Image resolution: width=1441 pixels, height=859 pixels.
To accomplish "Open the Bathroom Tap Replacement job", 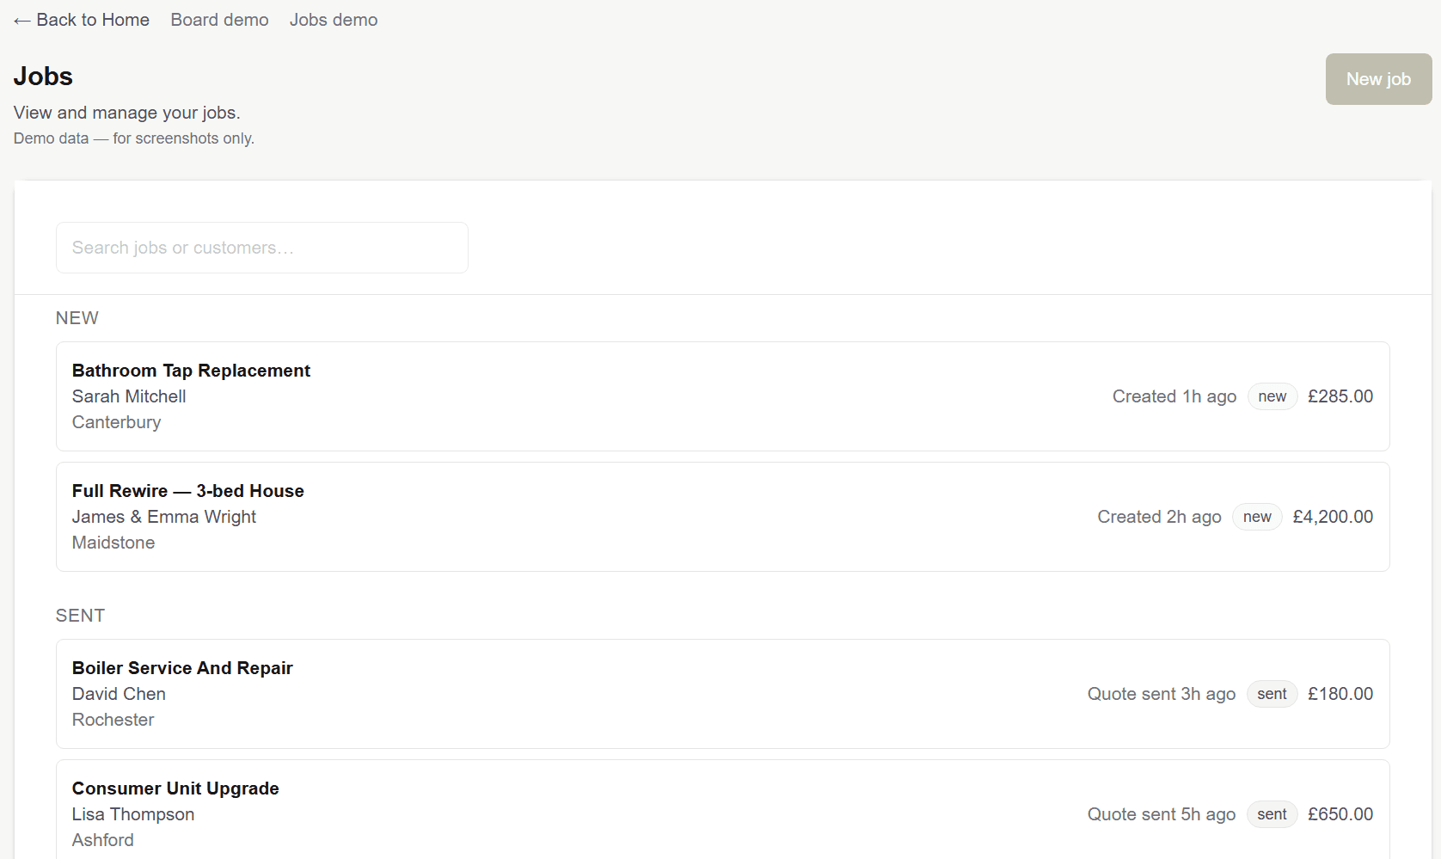I will (x=191, y=371).
